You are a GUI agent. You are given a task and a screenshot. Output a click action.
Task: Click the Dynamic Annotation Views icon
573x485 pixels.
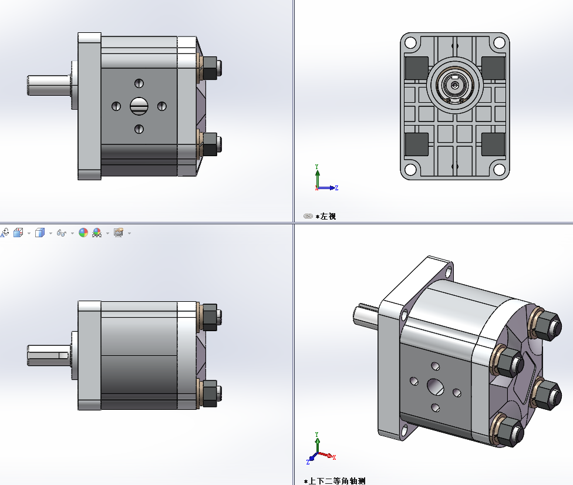[x=5, y=233]
